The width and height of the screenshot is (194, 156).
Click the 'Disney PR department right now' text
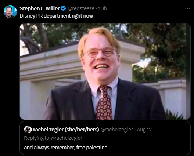point(56,16)
